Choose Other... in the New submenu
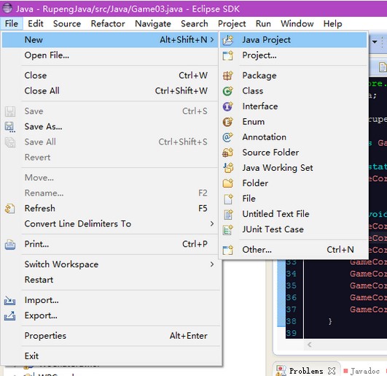The width and height of the screenshot is (387, 376). pos(294,250)
